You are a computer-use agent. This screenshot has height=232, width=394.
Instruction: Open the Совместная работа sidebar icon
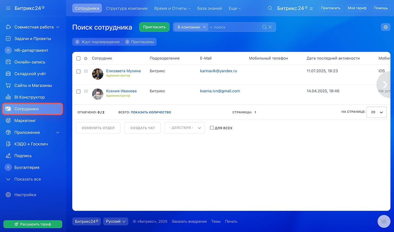(8, 27)
